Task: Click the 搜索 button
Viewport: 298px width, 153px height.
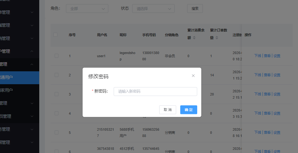Action: click(195, 9)
